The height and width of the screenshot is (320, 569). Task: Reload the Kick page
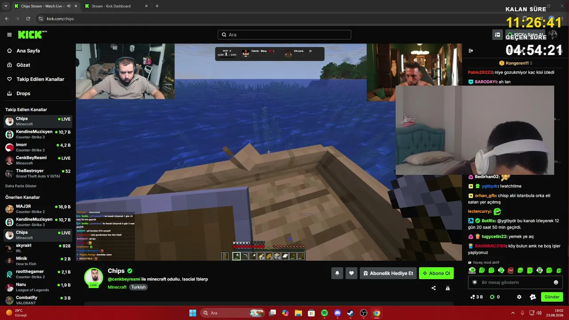[x=28, y=19]
